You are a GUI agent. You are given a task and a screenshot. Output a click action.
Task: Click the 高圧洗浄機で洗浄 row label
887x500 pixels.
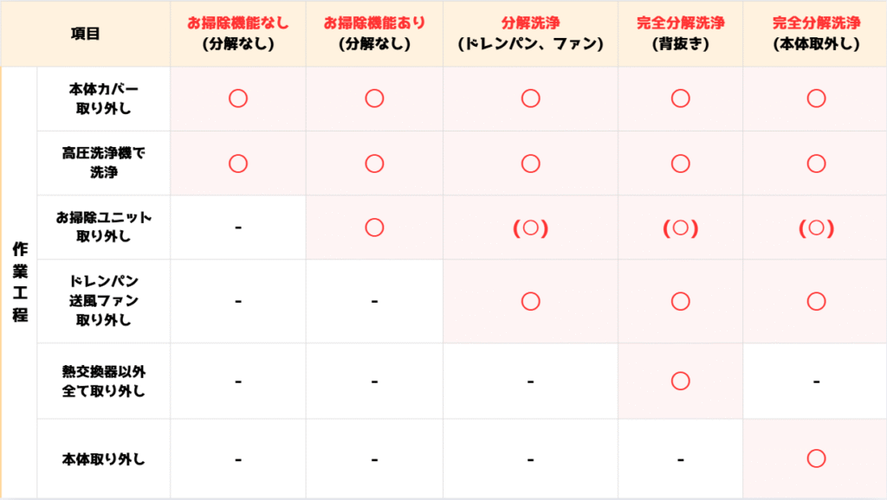[x=103, y=163]
